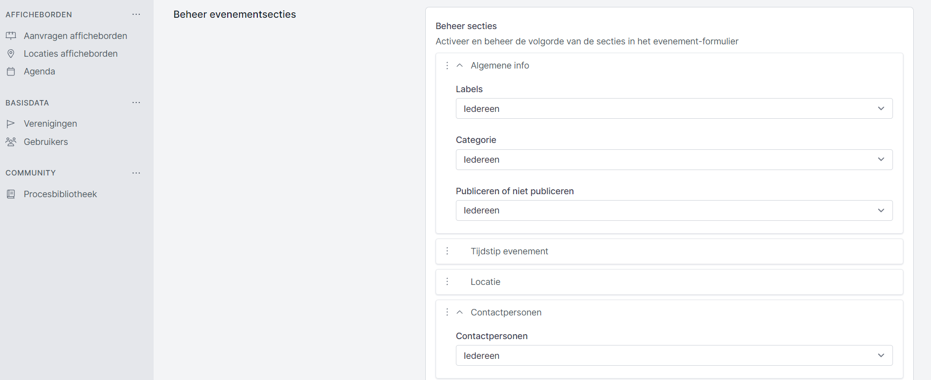
Task: Click the Verenigingen flag icon
Action: point(11,124)
